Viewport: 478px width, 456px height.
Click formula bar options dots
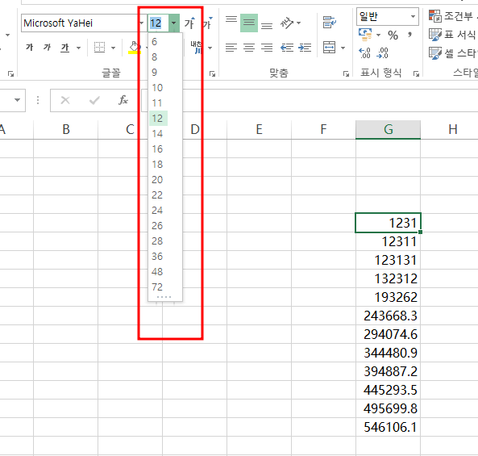pyautogui.click(x=38, y=100)
